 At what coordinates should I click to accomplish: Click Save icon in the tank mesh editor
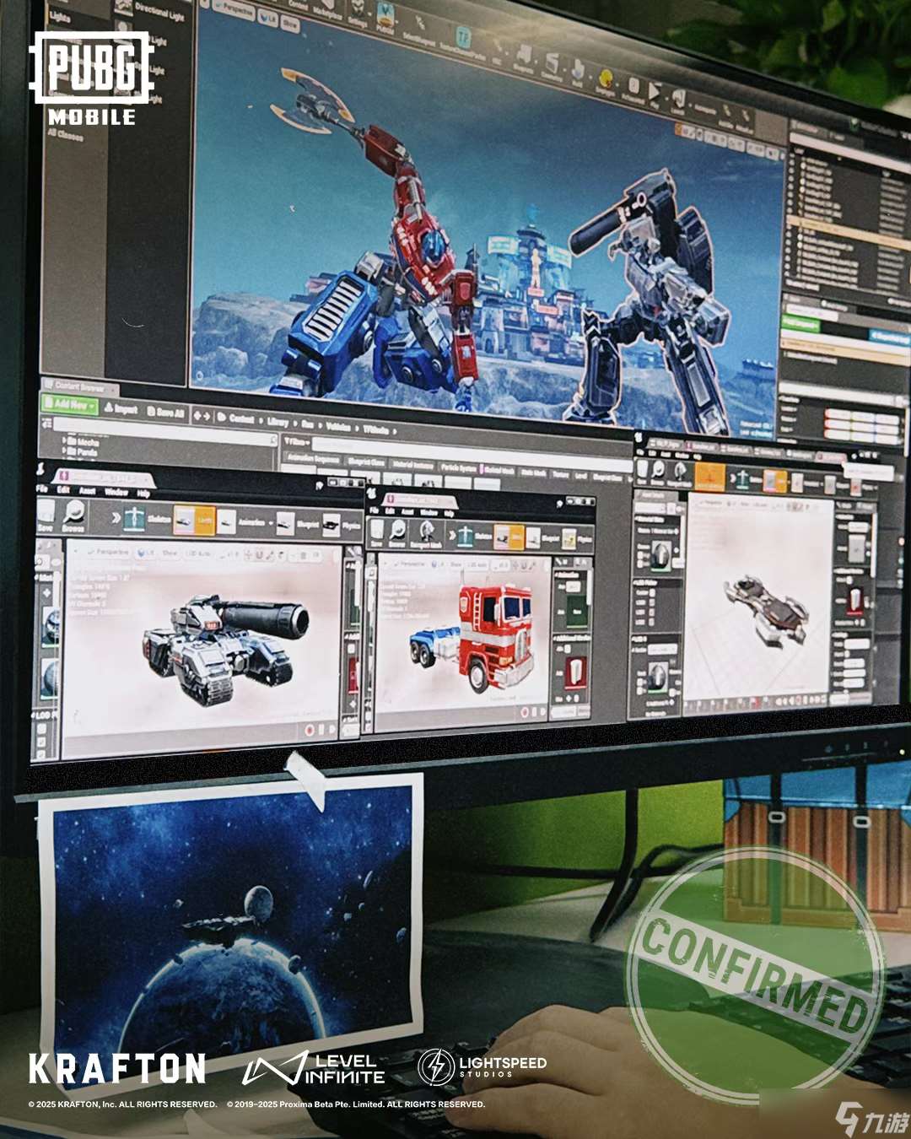pyautogui.click(x=46, y=514)
